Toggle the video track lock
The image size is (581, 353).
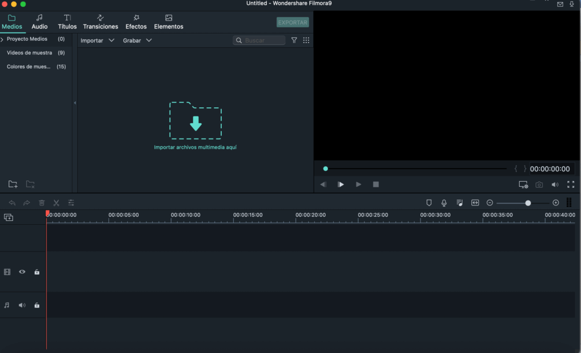coord(37,272)
